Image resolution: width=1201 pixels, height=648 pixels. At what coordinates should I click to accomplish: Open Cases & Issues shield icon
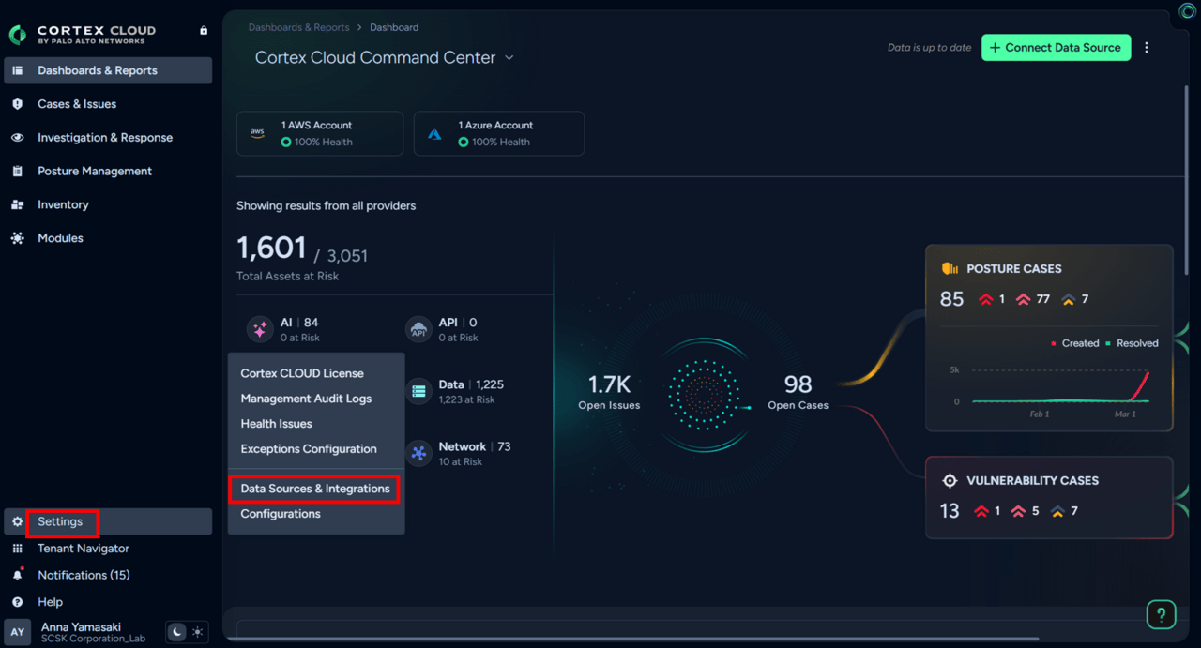(x=17, y=104)
